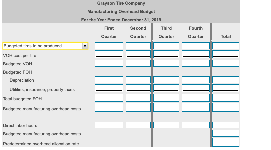Click double-underlined Total Budgeted manufacturing overhead costs field
Image resolution: width=271 pixels, height=150 pixels.
click(226, 107)
